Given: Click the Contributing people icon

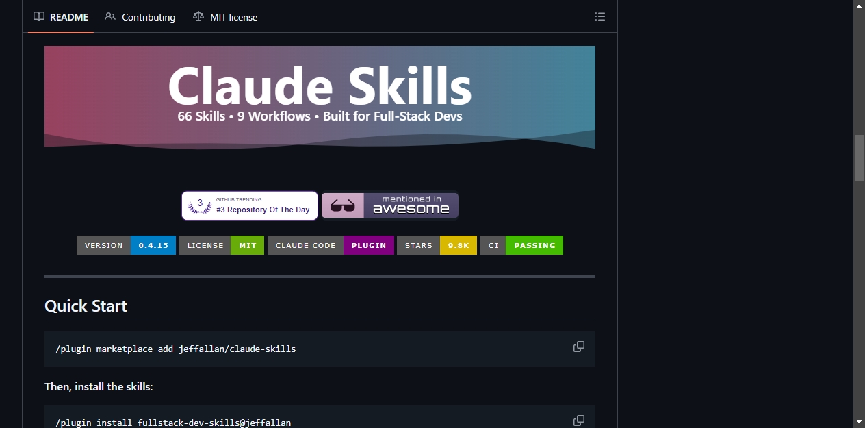Looking at the screenshot, I should tap(110, 16).
